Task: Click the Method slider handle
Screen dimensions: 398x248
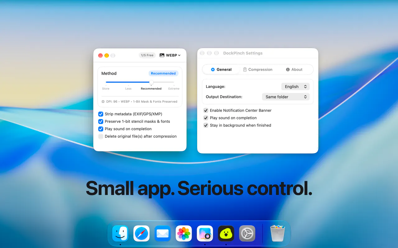Action: pyautogui.click(x=151, y=82)
